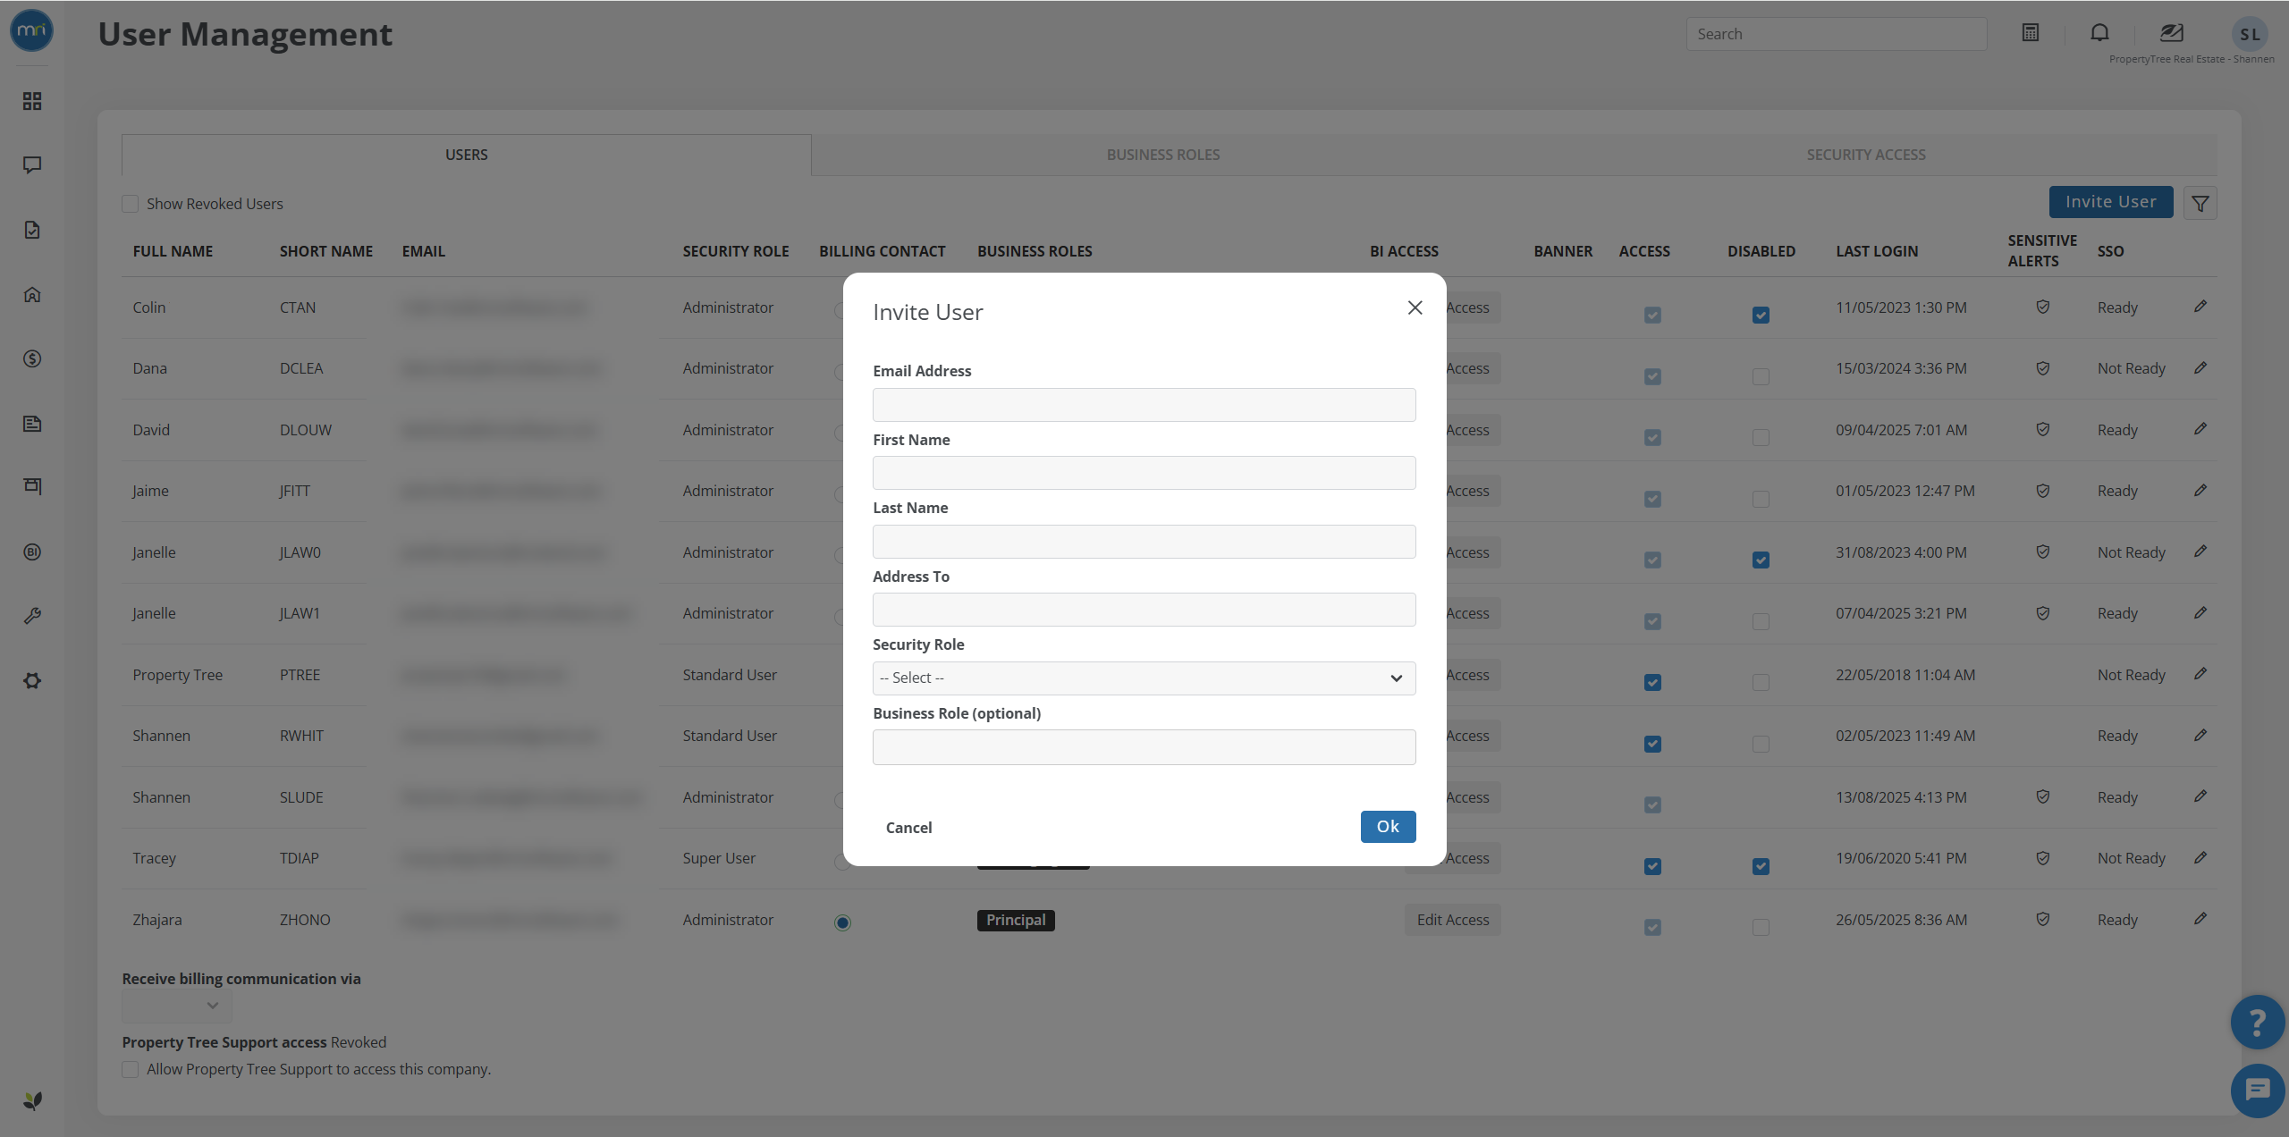
Task: Close the Invite User dialog
Action: (1415, 307)
